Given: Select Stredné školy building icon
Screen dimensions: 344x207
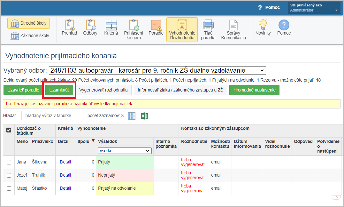Looking at the screenshot, I should (x=15, y=23).
